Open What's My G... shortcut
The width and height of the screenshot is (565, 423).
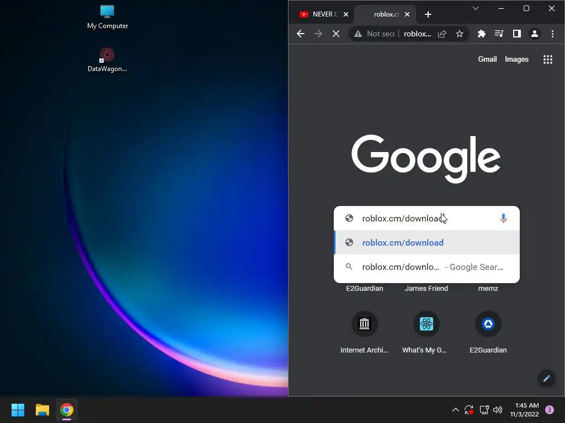point(426,332)
